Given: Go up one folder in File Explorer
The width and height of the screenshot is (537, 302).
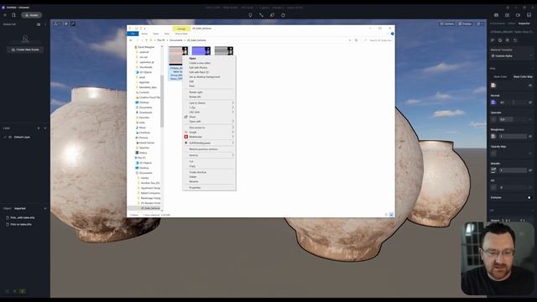Looking at the screenshot, I should pyautogui.click(x=146, y=40).
